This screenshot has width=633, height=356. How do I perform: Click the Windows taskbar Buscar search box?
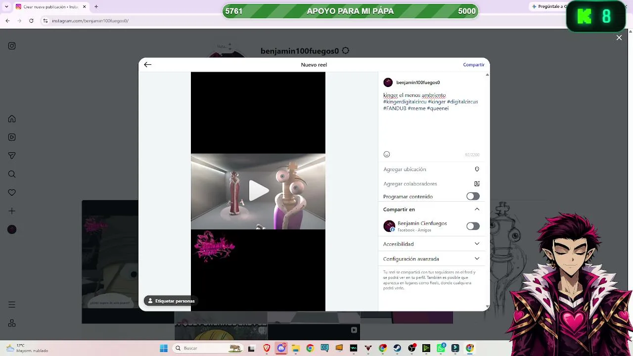coord(208,348)
